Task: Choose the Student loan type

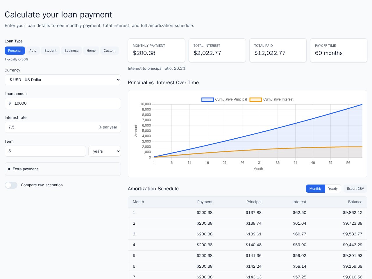Action: (x=50, y=51)
